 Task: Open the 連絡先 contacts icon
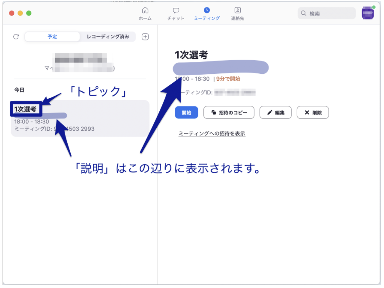tap(237, 10)
